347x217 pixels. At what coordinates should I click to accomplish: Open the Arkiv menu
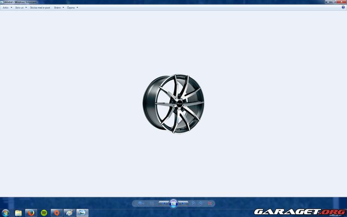[x=6, y=8]
